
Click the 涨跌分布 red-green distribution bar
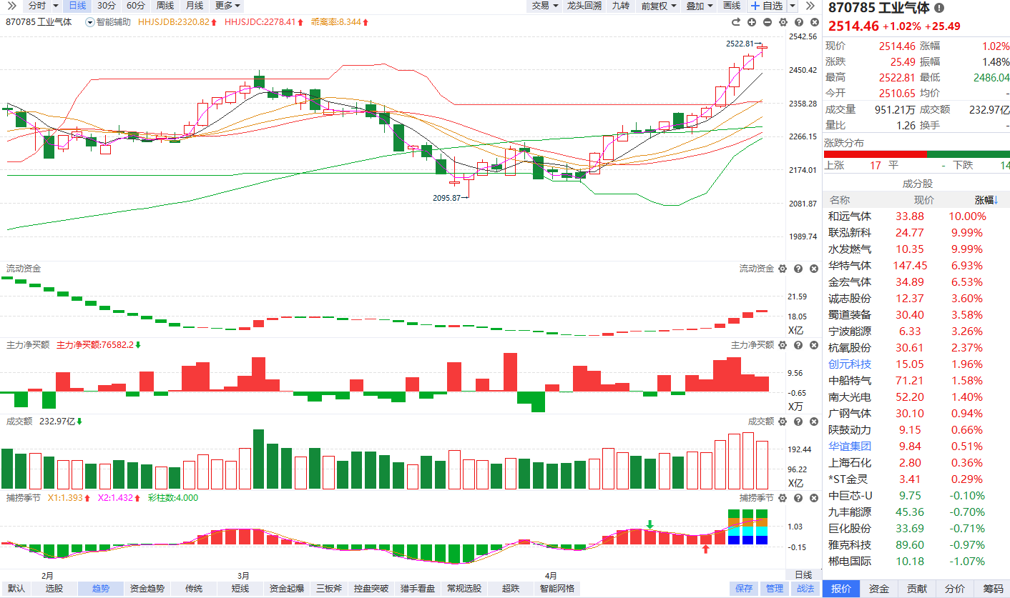pyautogui.click(x=917, y=154)
